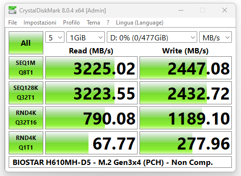Minimize the CrystalDiskMark window
This screenshot has width=241, height=176.
[181, 10]
